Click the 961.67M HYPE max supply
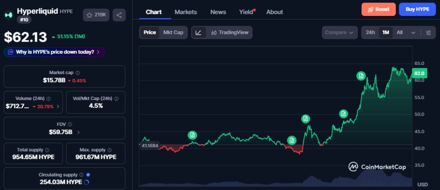The image size is (440, 190). click(x=96, y=157)
